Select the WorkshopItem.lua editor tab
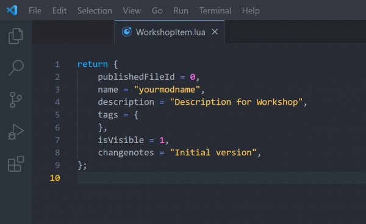Viewport: 366px width, 224px height. tap(170, 32)
